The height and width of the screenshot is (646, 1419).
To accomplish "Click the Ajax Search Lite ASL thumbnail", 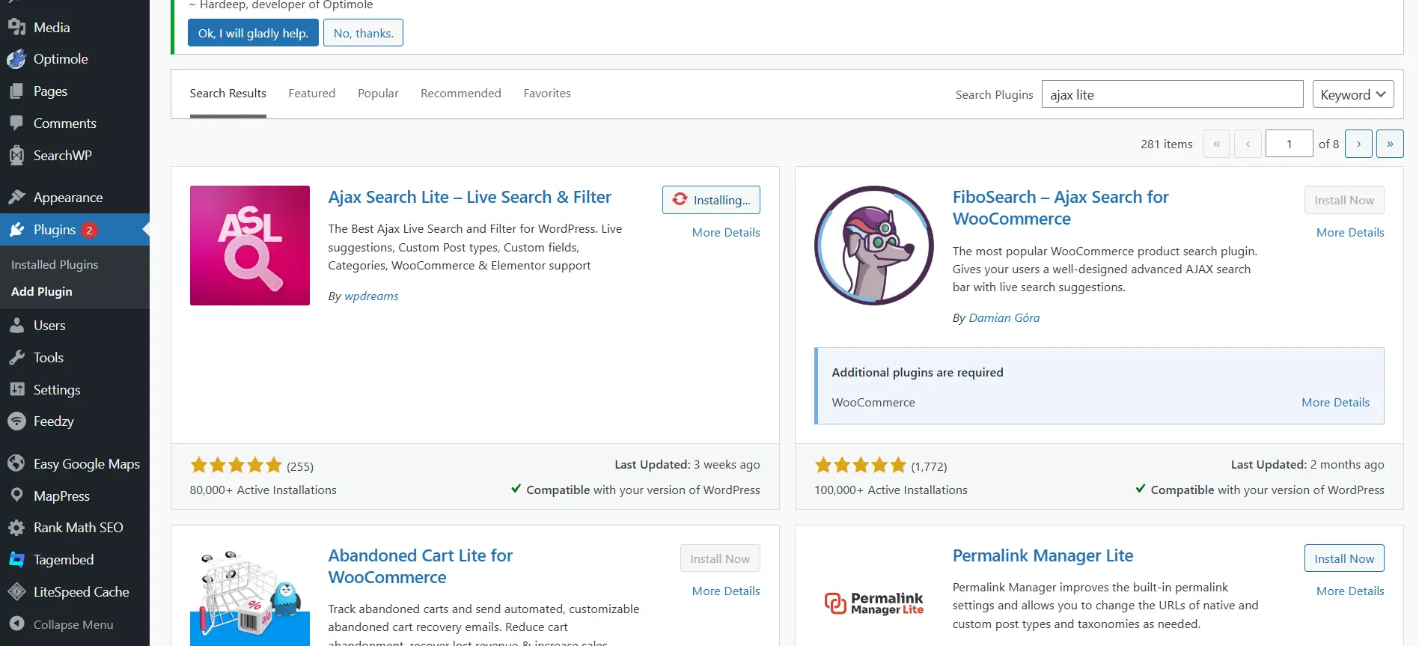I will [x=250, y=246].
